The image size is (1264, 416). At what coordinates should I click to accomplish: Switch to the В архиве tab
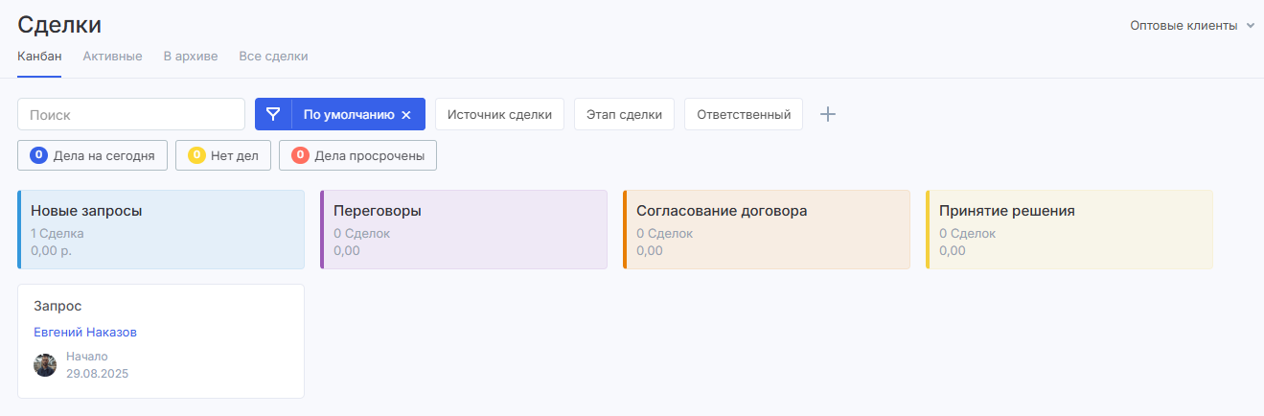click(191, 57)
